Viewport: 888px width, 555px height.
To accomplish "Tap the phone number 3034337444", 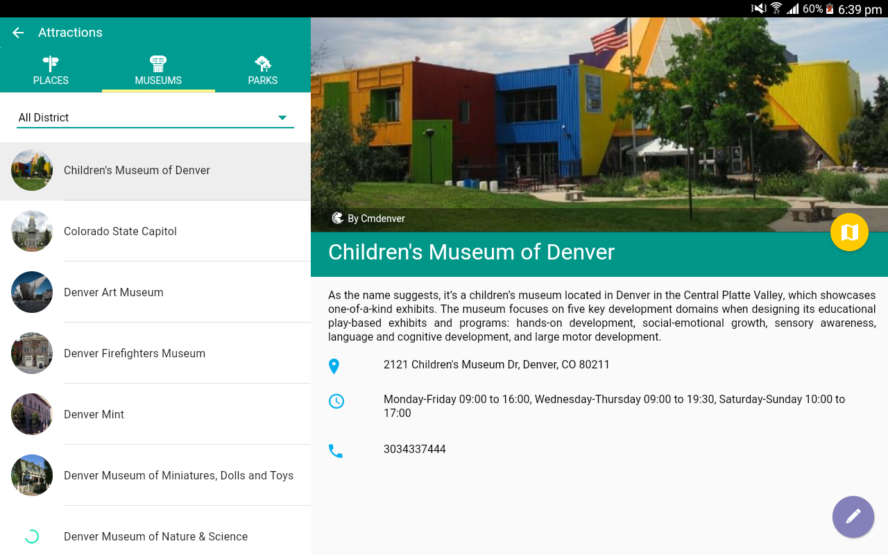I will coord(415,450).
